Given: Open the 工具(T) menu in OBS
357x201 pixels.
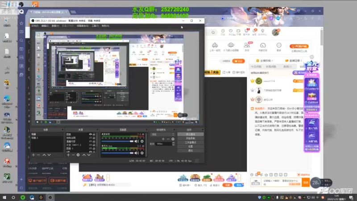Looking at the screenshot, I should 95,26.
